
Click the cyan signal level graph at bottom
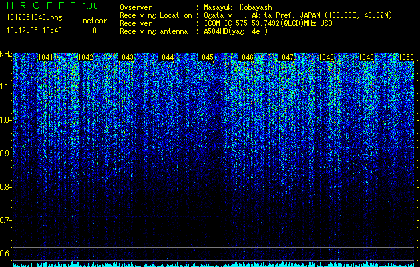coord(214,264)
